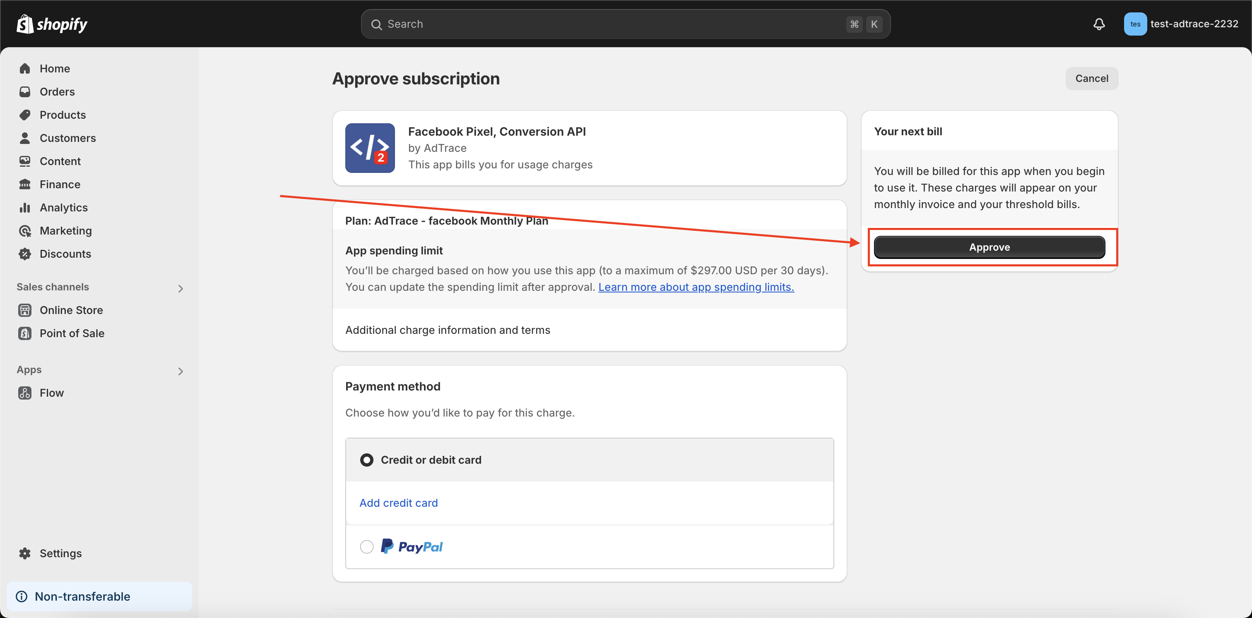1252x618 pixels.
Task: Click the Shopify logo
Action: click(x=52, y=24)
